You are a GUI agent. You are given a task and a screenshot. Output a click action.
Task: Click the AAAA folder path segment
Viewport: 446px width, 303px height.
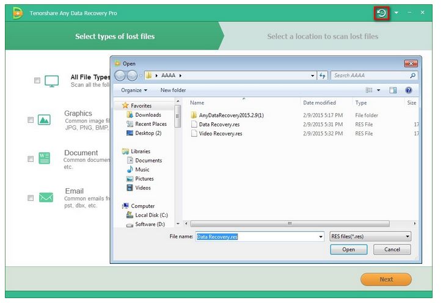tap(168, 75)
